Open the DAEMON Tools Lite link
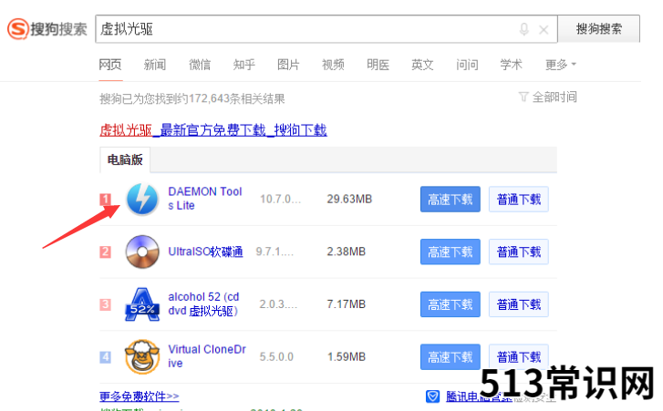This screenshot has width=663, height=411. (x=205, y=199)
